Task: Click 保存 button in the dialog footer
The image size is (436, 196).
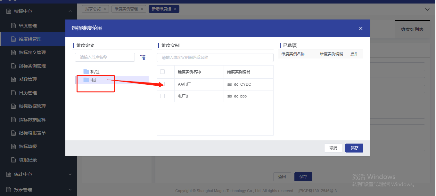Action: pos(354,148)
